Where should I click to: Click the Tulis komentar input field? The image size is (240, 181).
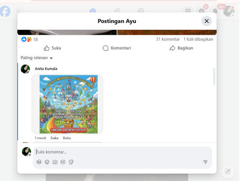(122, 152)
